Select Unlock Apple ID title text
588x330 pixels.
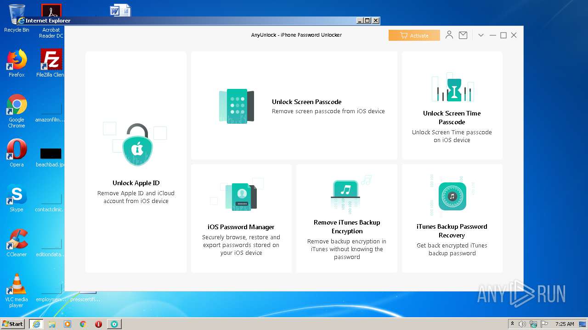pyautogui.click(x=136, y=183)
